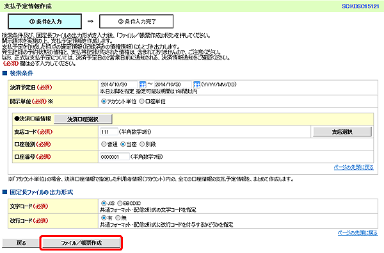Select JIS character code
This screenshot has height=253, width=384.
tap(104, 203)
